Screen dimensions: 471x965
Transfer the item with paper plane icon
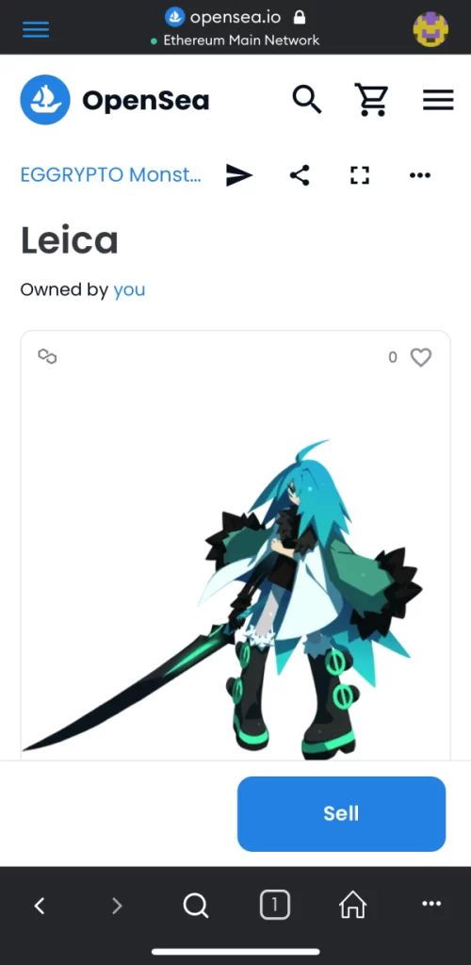tap(239, 175)
